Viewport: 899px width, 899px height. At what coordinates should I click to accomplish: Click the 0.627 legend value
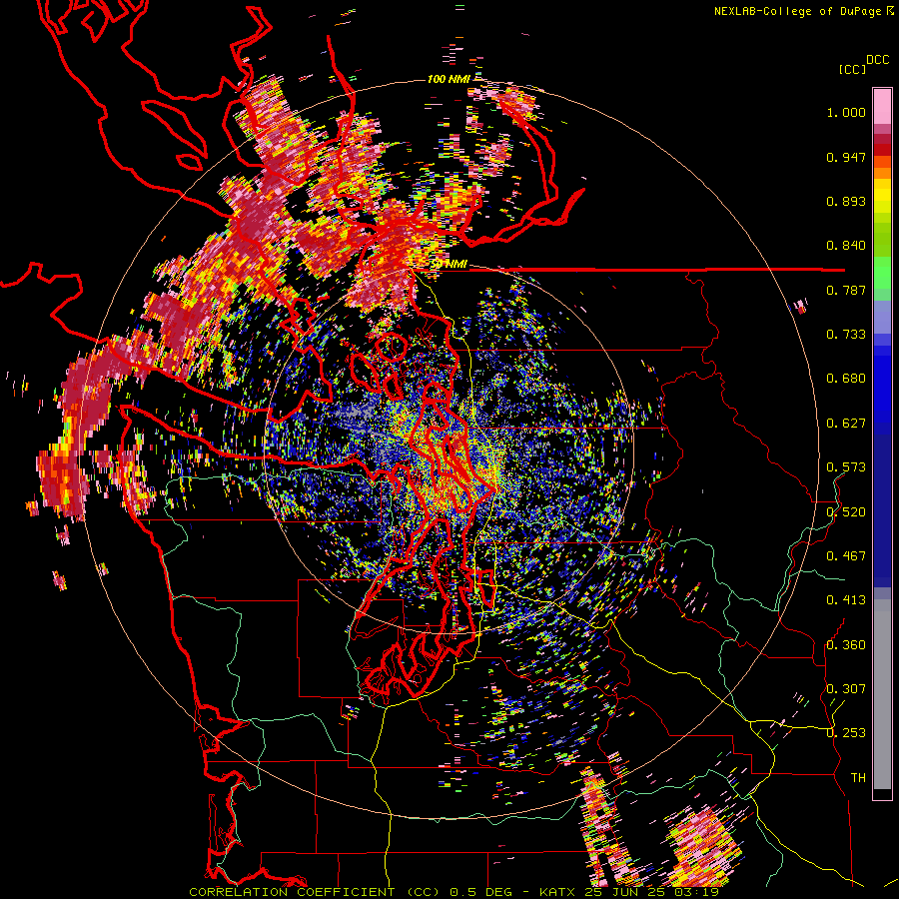(846, 424)
